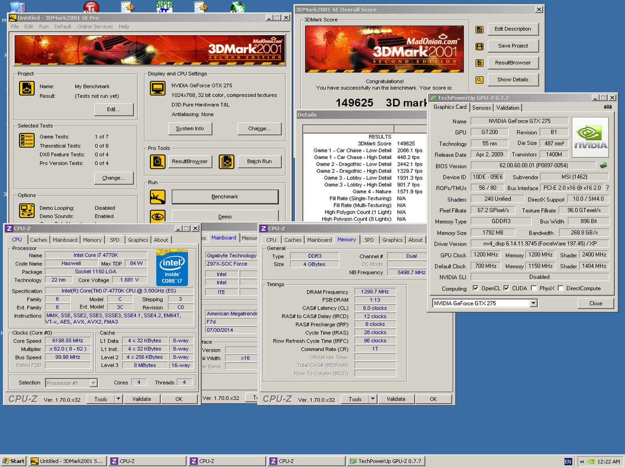Switch to Validation tab in GPU-Z
Image resolution: width=625 pixels, height=468 pixels.
(508, 108)
